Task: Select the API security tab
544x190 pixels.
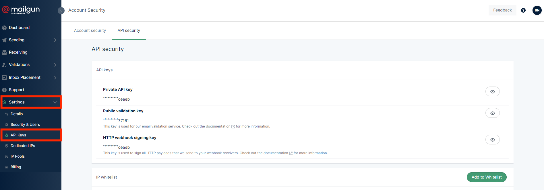Action: coord(129,31)
